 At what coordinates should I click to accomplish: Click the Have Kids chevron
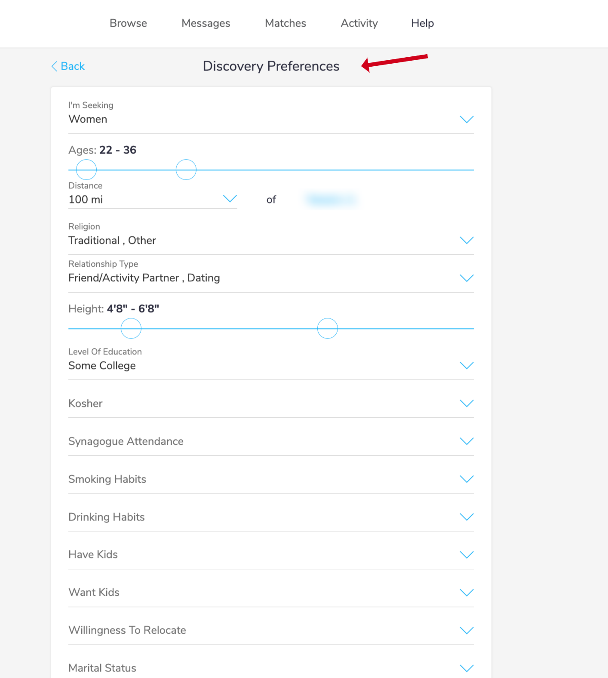tap(467, 555)
